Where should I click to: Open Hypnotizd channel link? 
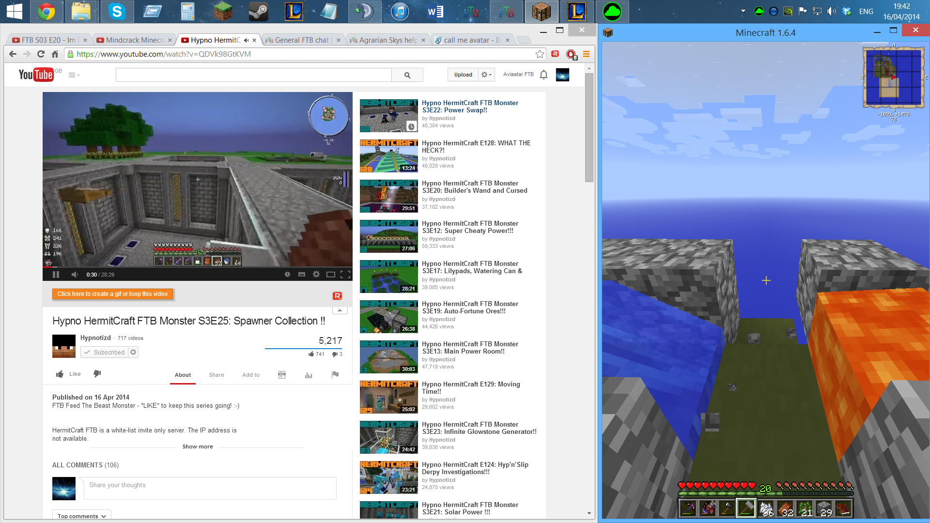point(95,338)
